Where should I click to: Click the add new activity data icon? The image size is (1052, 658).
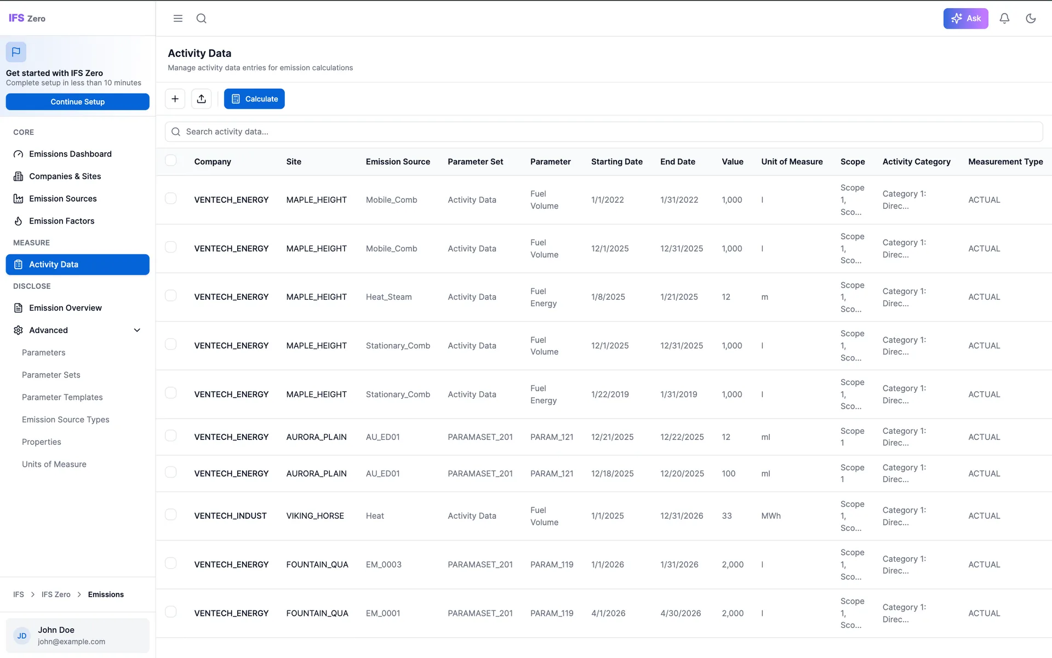pyautogui.click(x=175, y=99)
